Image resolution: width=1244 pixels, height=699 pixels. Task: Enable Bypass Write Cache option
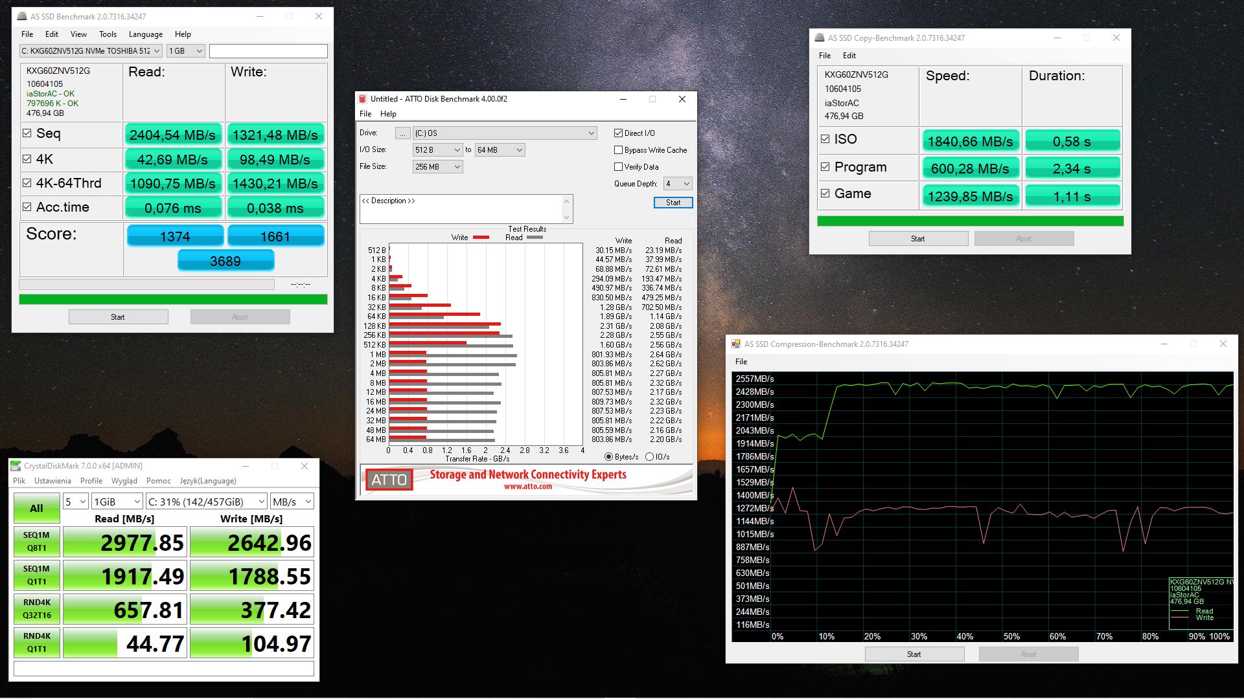click(618, 150)
